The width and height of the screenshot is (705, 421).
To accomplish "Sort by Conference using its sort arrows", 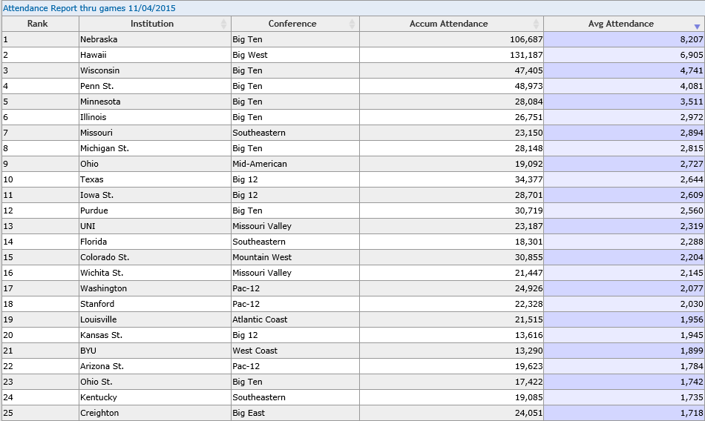I will 352,24.
